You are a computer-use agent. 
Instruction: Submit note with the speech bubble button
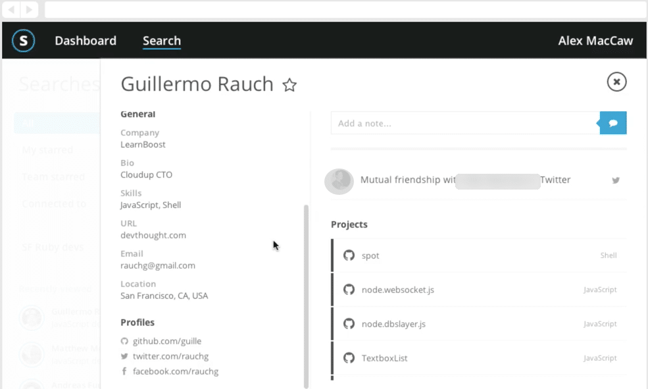point(613,123)
